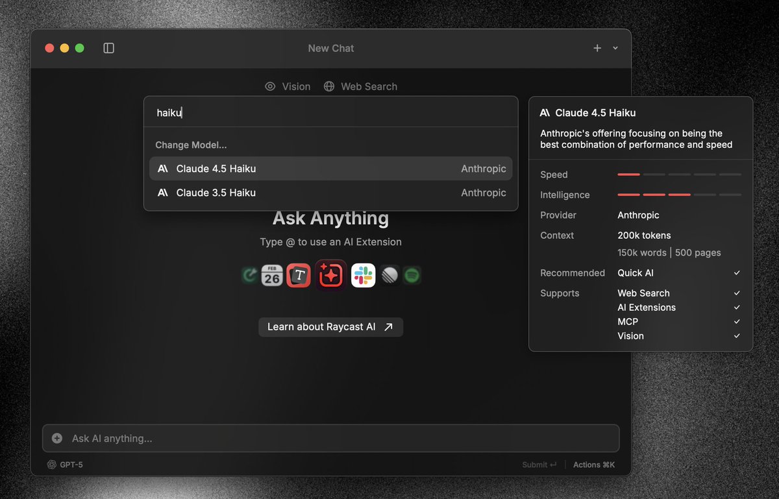Click the green arrow extension icon
Screen dimensions: 779x499
click(249, 276)
